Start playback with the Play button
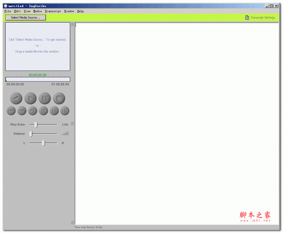283x233 pixels. 30,99
